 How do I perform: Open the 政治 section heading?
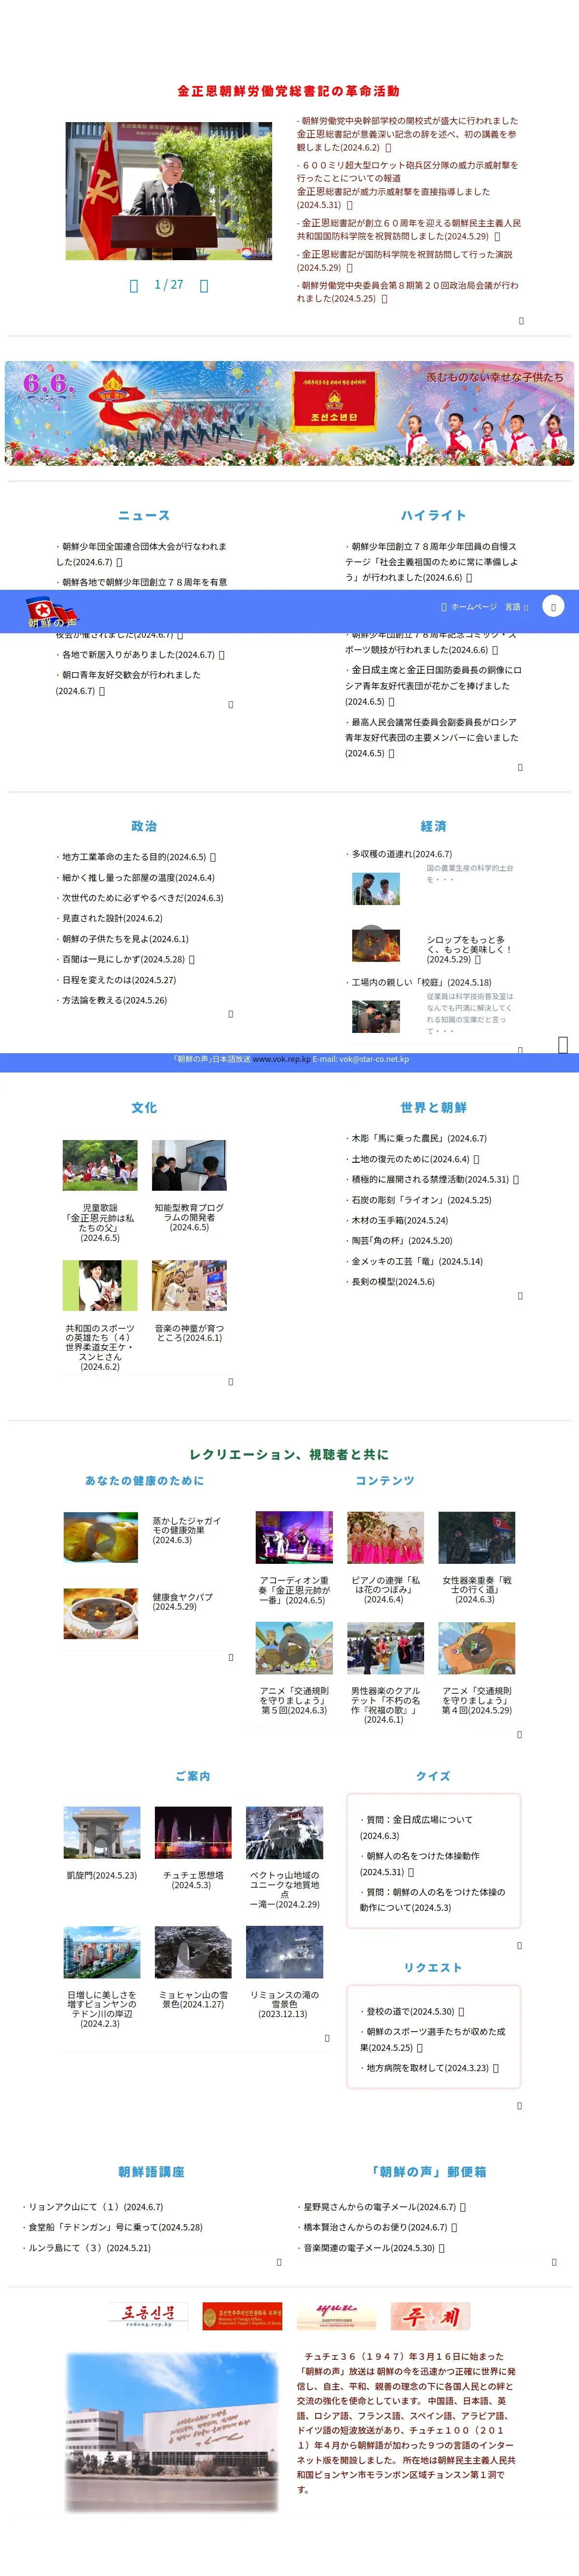[x=144, y=826]
